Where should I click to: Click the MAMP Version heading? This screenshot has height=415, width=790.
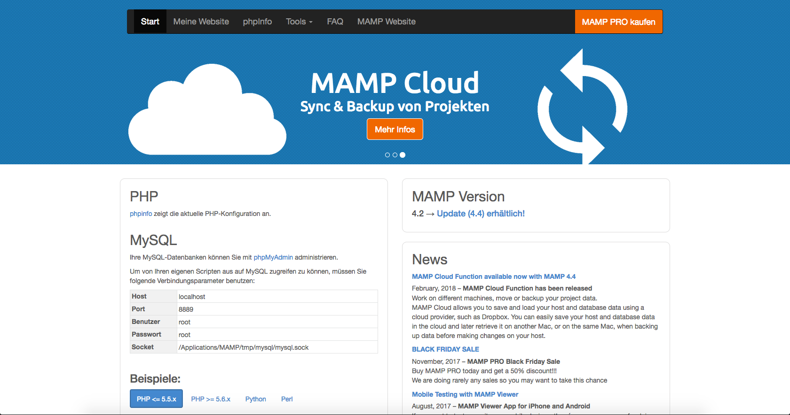[x=458, y=196]
